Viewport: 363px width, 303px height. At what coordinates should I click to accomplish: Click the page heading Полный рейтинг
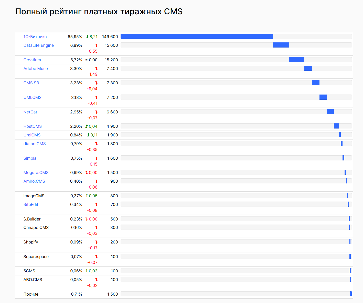point(99,12)
